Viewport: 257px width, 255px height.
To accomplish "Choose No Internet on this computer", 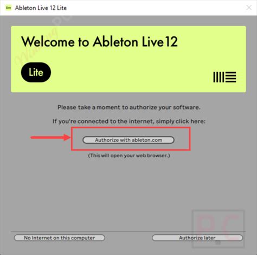I will pyautogui.click(x=60, y=238).
